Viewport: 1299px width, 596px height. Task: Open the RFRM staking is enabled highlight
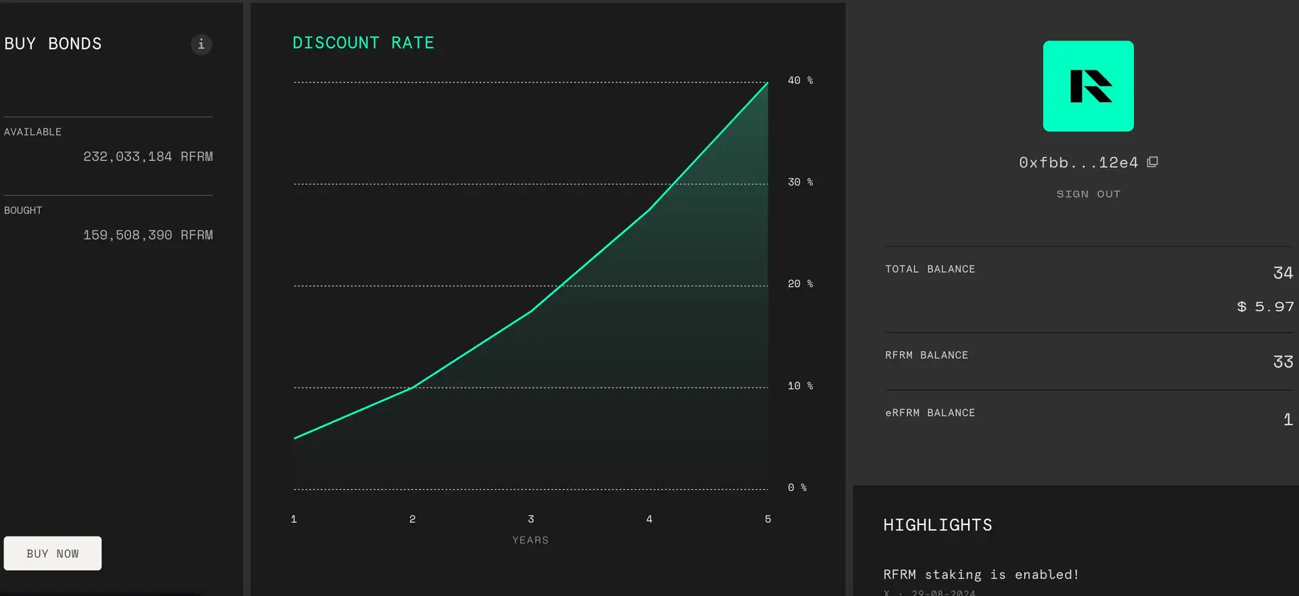980,574
